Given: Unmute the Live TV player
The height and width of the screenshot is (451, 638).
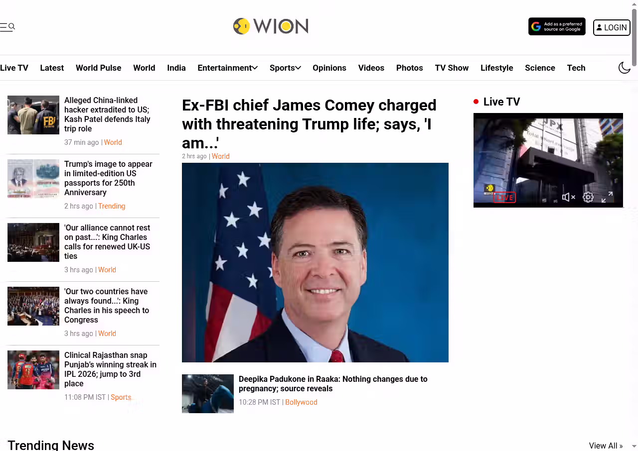Looking at the screenshot, I should (569, 197).
